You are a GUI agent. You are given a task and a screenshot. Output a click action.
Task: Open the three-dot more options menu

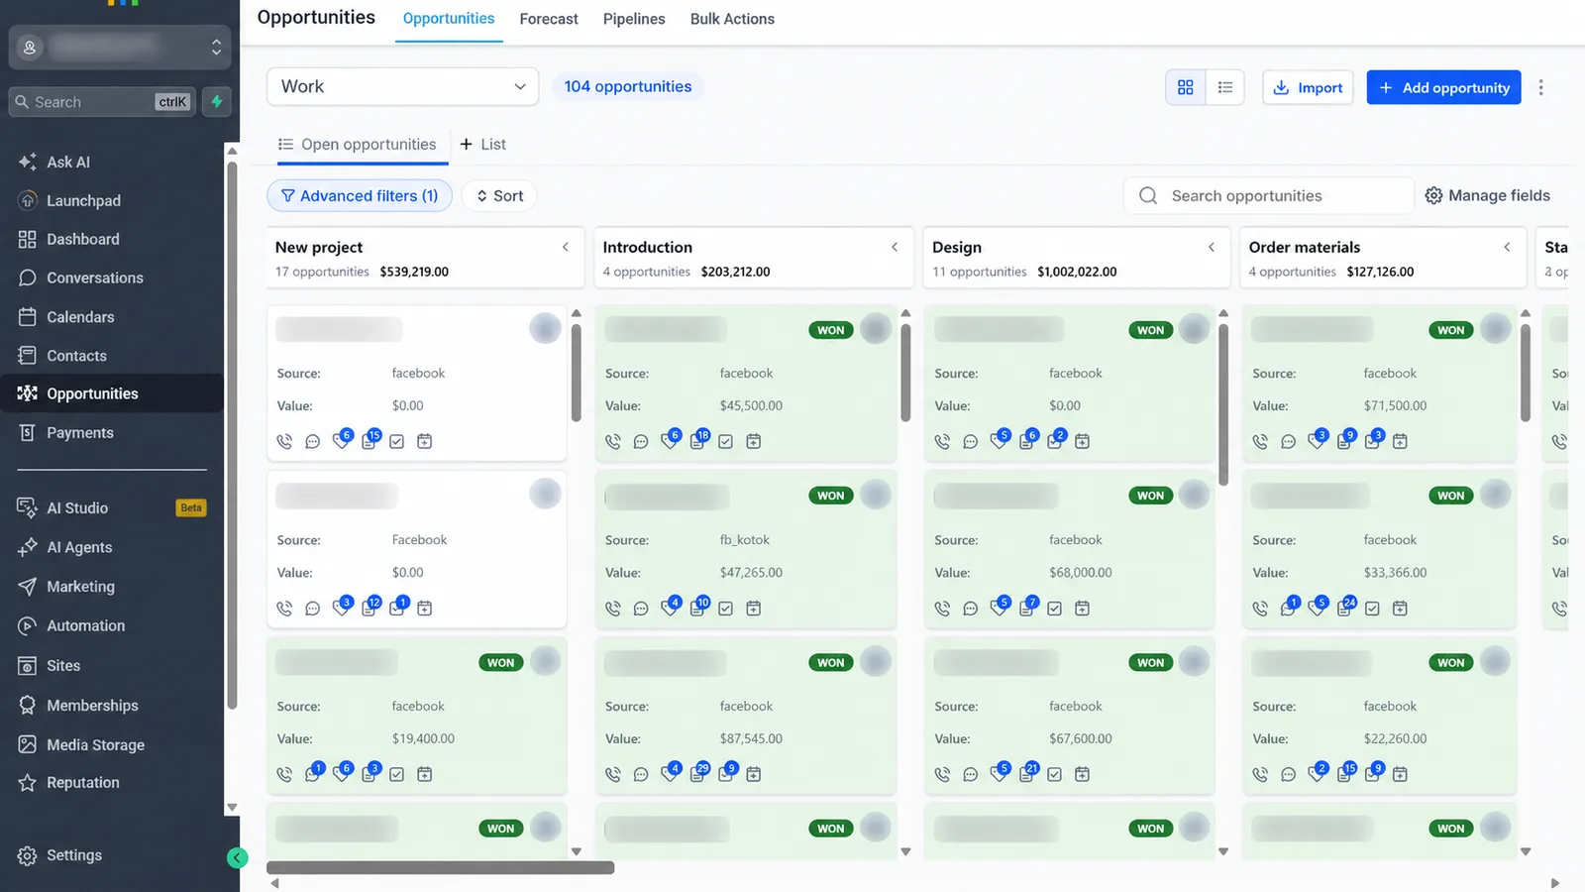click(x=1540, y=87)
